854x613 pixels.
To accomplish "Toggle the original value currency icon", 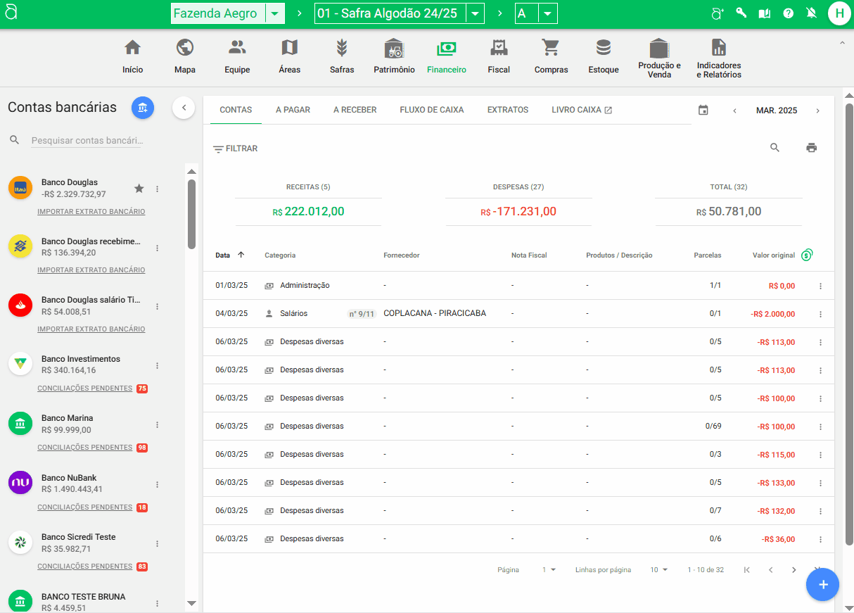I will 807,255.
